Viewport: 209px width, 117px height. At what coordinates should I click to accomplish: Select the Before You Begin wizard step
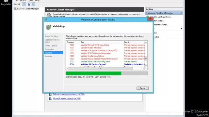click(x=52, y=36)
